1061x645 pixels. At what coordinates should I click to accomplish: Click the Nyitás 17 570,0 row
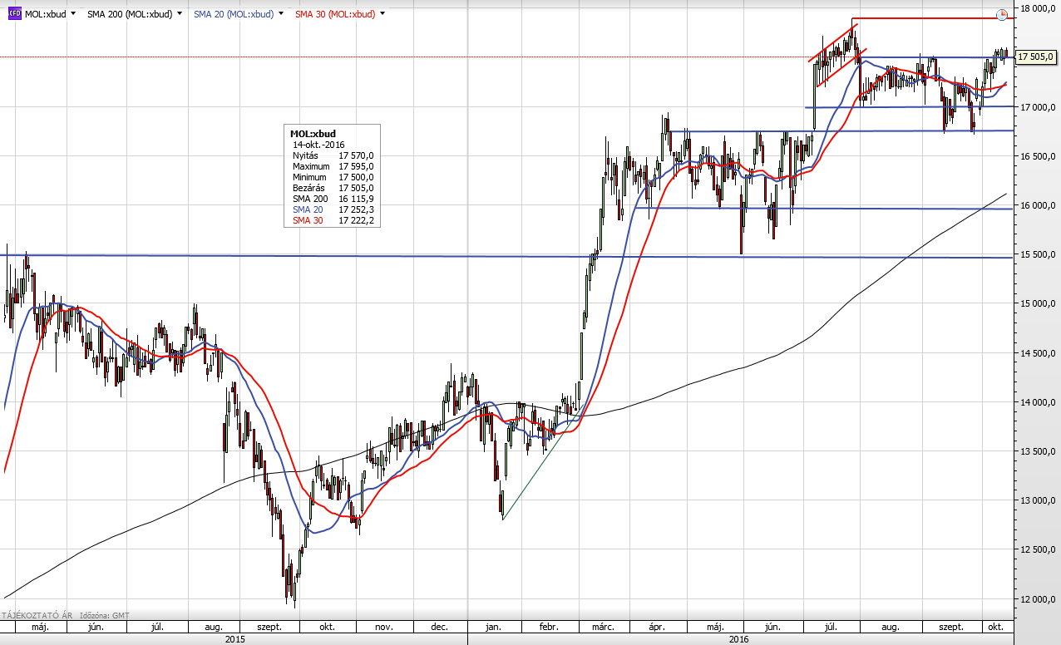coord(333,155)
